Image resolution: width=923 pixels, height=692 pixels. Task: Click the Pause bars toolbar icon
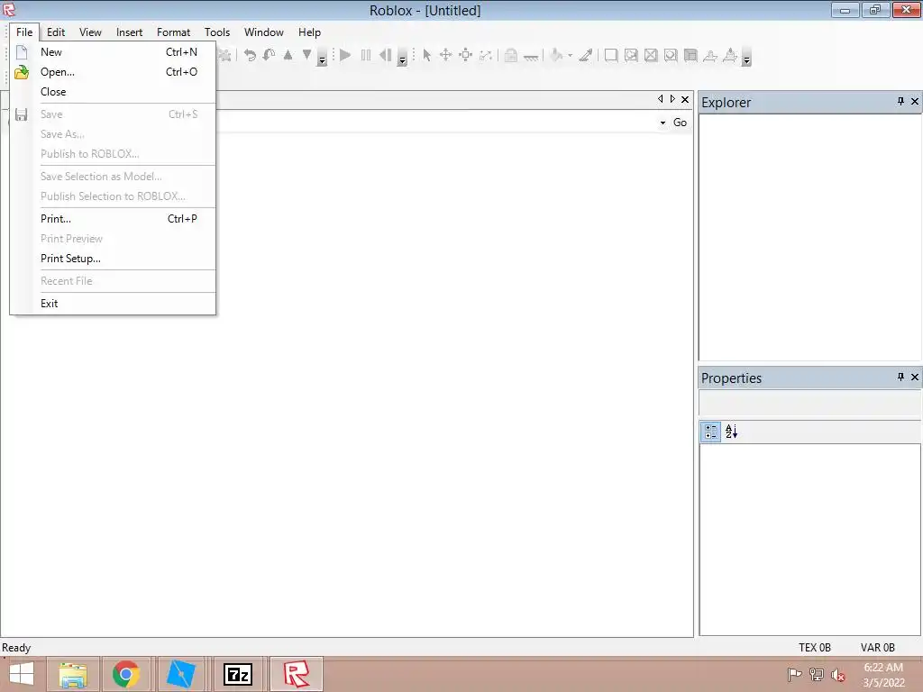[366, 55]
